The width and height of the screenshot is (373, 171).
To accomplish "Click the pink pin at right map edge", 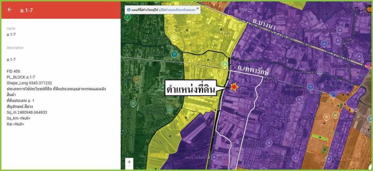I will click(368, 65).
